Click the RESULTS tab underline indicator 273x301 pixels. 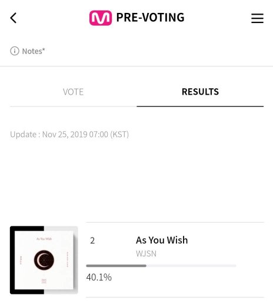point(200,106)
